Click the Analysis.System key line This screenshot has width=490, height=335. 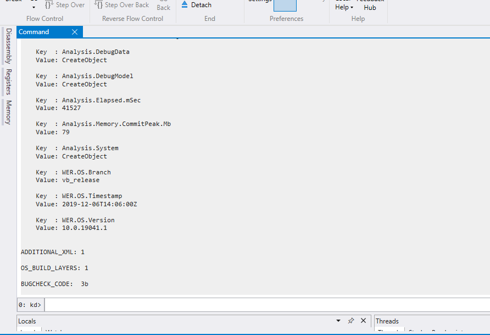coord(77,148)
